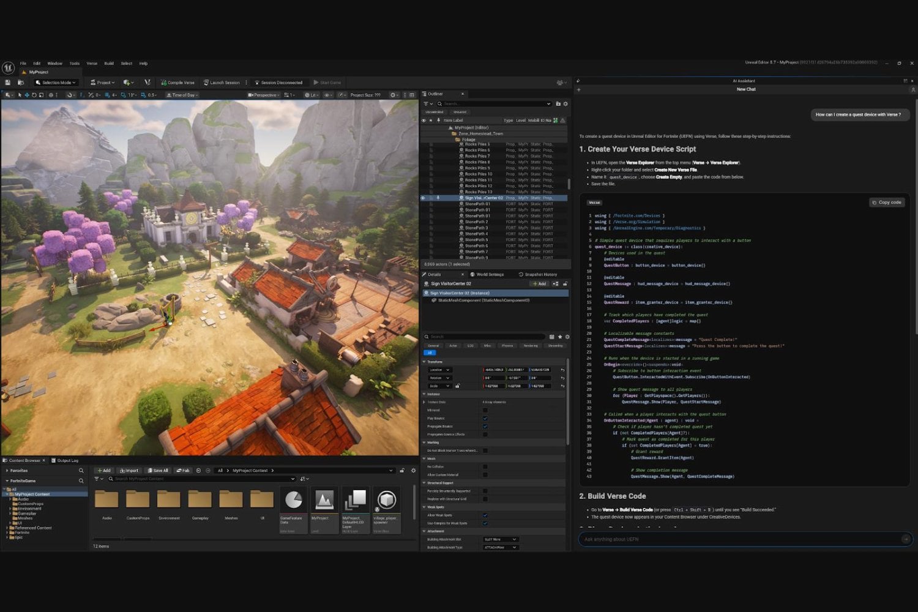The image size is (918, 612).
Task: Click the Verse 'V' toolbar icon
Action: click(147, 83)
